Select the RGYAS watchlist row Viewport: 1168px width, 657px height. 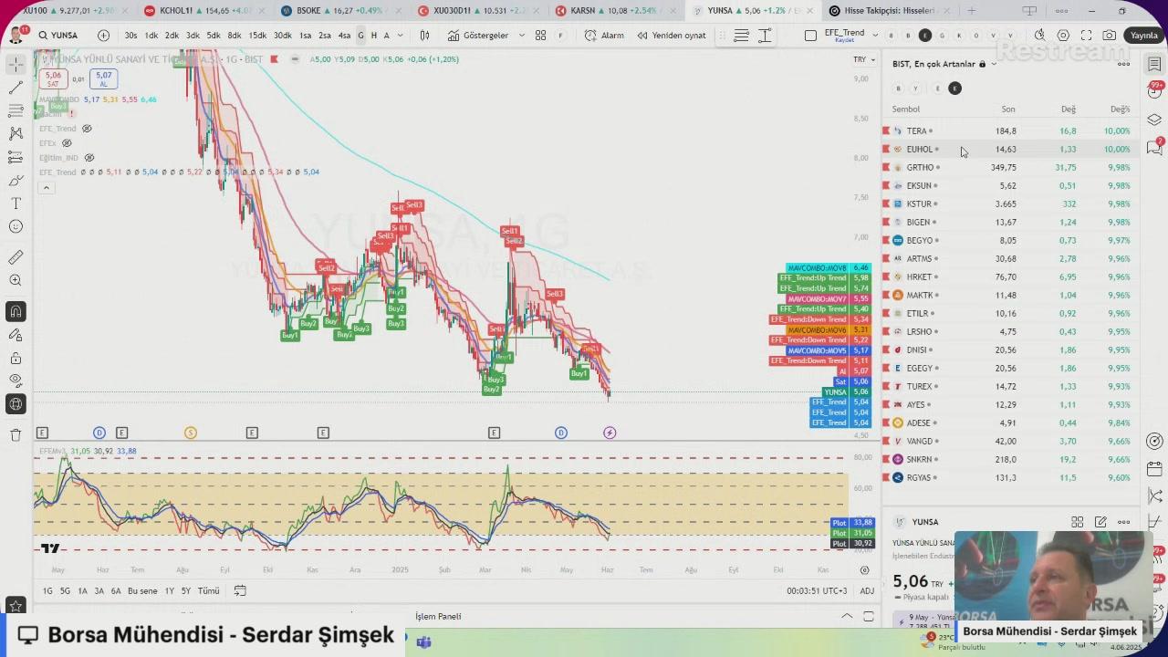click(x=1011, y=478)
